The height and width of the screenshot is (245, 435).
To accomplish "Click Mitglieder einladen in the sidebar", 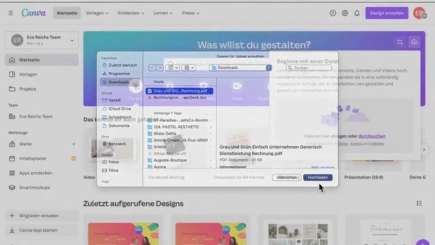I will coord(41,216).
